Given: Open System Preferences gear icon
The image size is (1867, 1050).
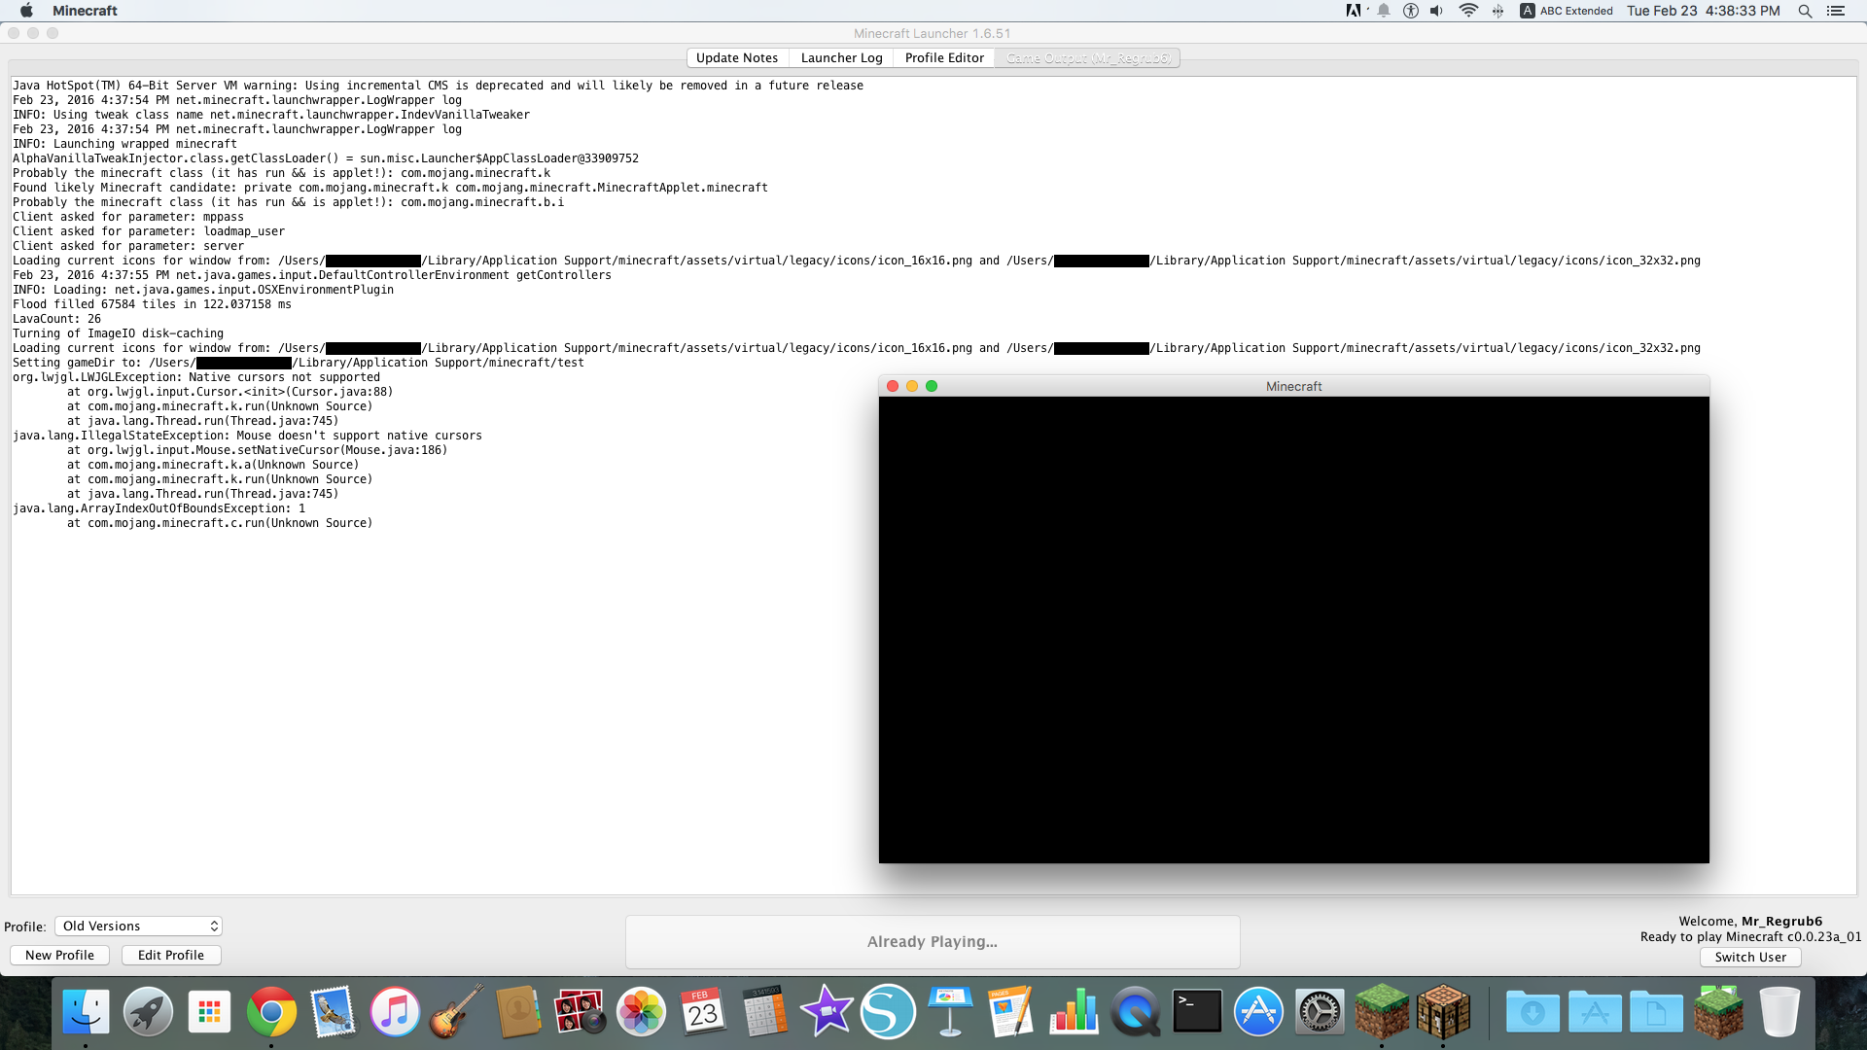Looking at the screenshot, I should (1320, 1012).
